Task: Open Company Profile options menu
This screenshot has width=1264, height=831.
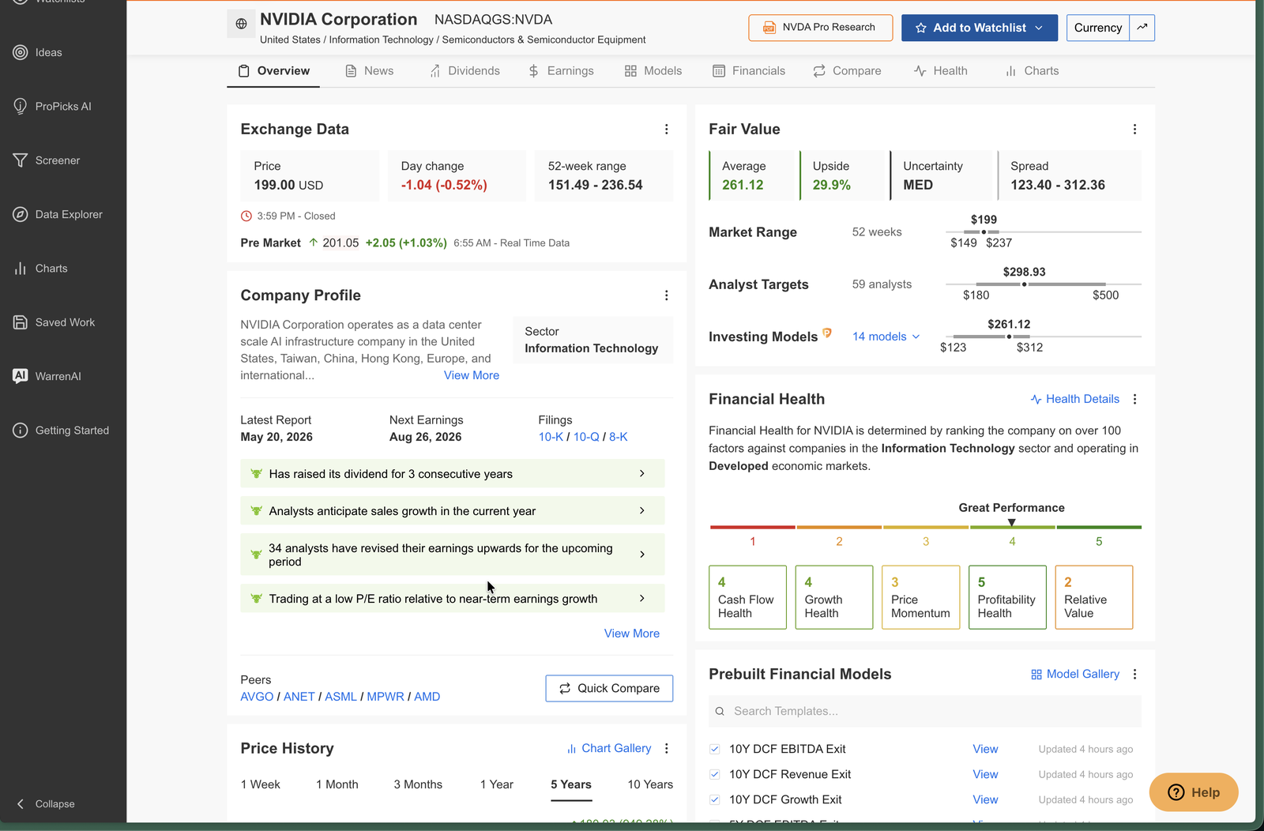Action: pyautogui.click(x=666, y=295)
